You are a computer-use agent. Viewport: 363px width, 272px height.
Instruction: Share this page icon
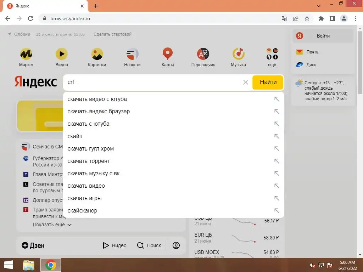click(296, 18)
